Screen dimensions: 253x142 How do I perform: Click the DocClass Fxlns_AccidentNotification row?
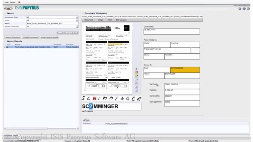pyautogui.click(x=165, y=123)
